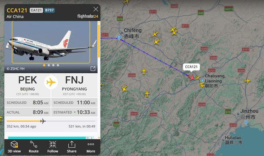Viewport: 264px width, 156px height.
Task: Click the Chifeng airport marker pin
Action: tap(119, 37)
